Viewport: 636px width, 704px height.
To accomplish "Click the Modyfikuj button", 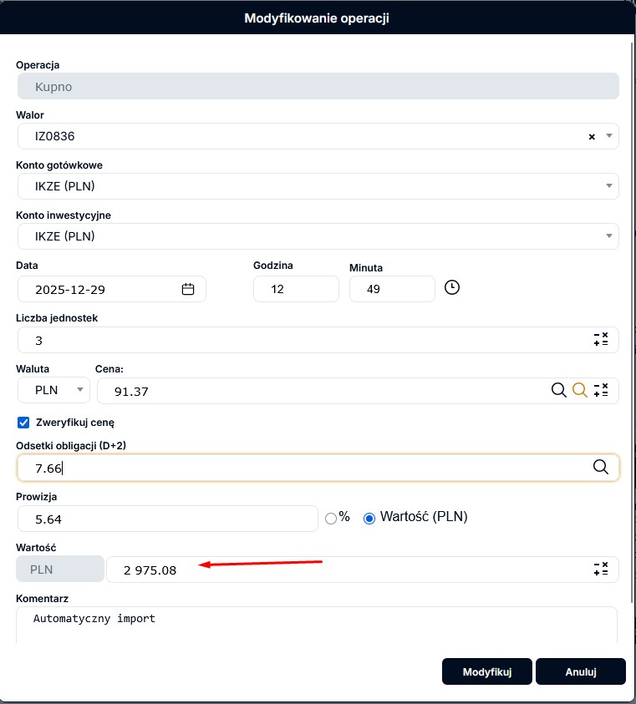I will coord(486,671).
